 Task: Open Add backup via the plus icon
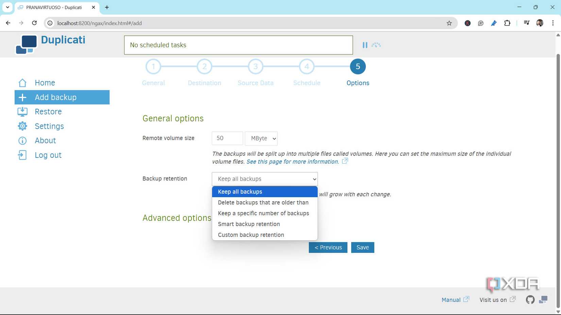tap(22, 97)
